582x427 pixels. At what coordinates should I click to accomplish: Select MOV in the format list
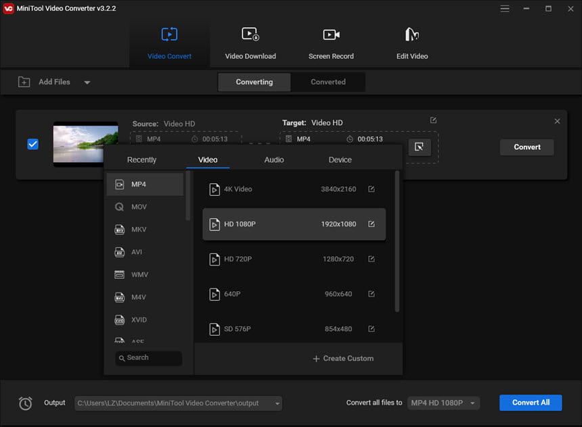point(145,207)
